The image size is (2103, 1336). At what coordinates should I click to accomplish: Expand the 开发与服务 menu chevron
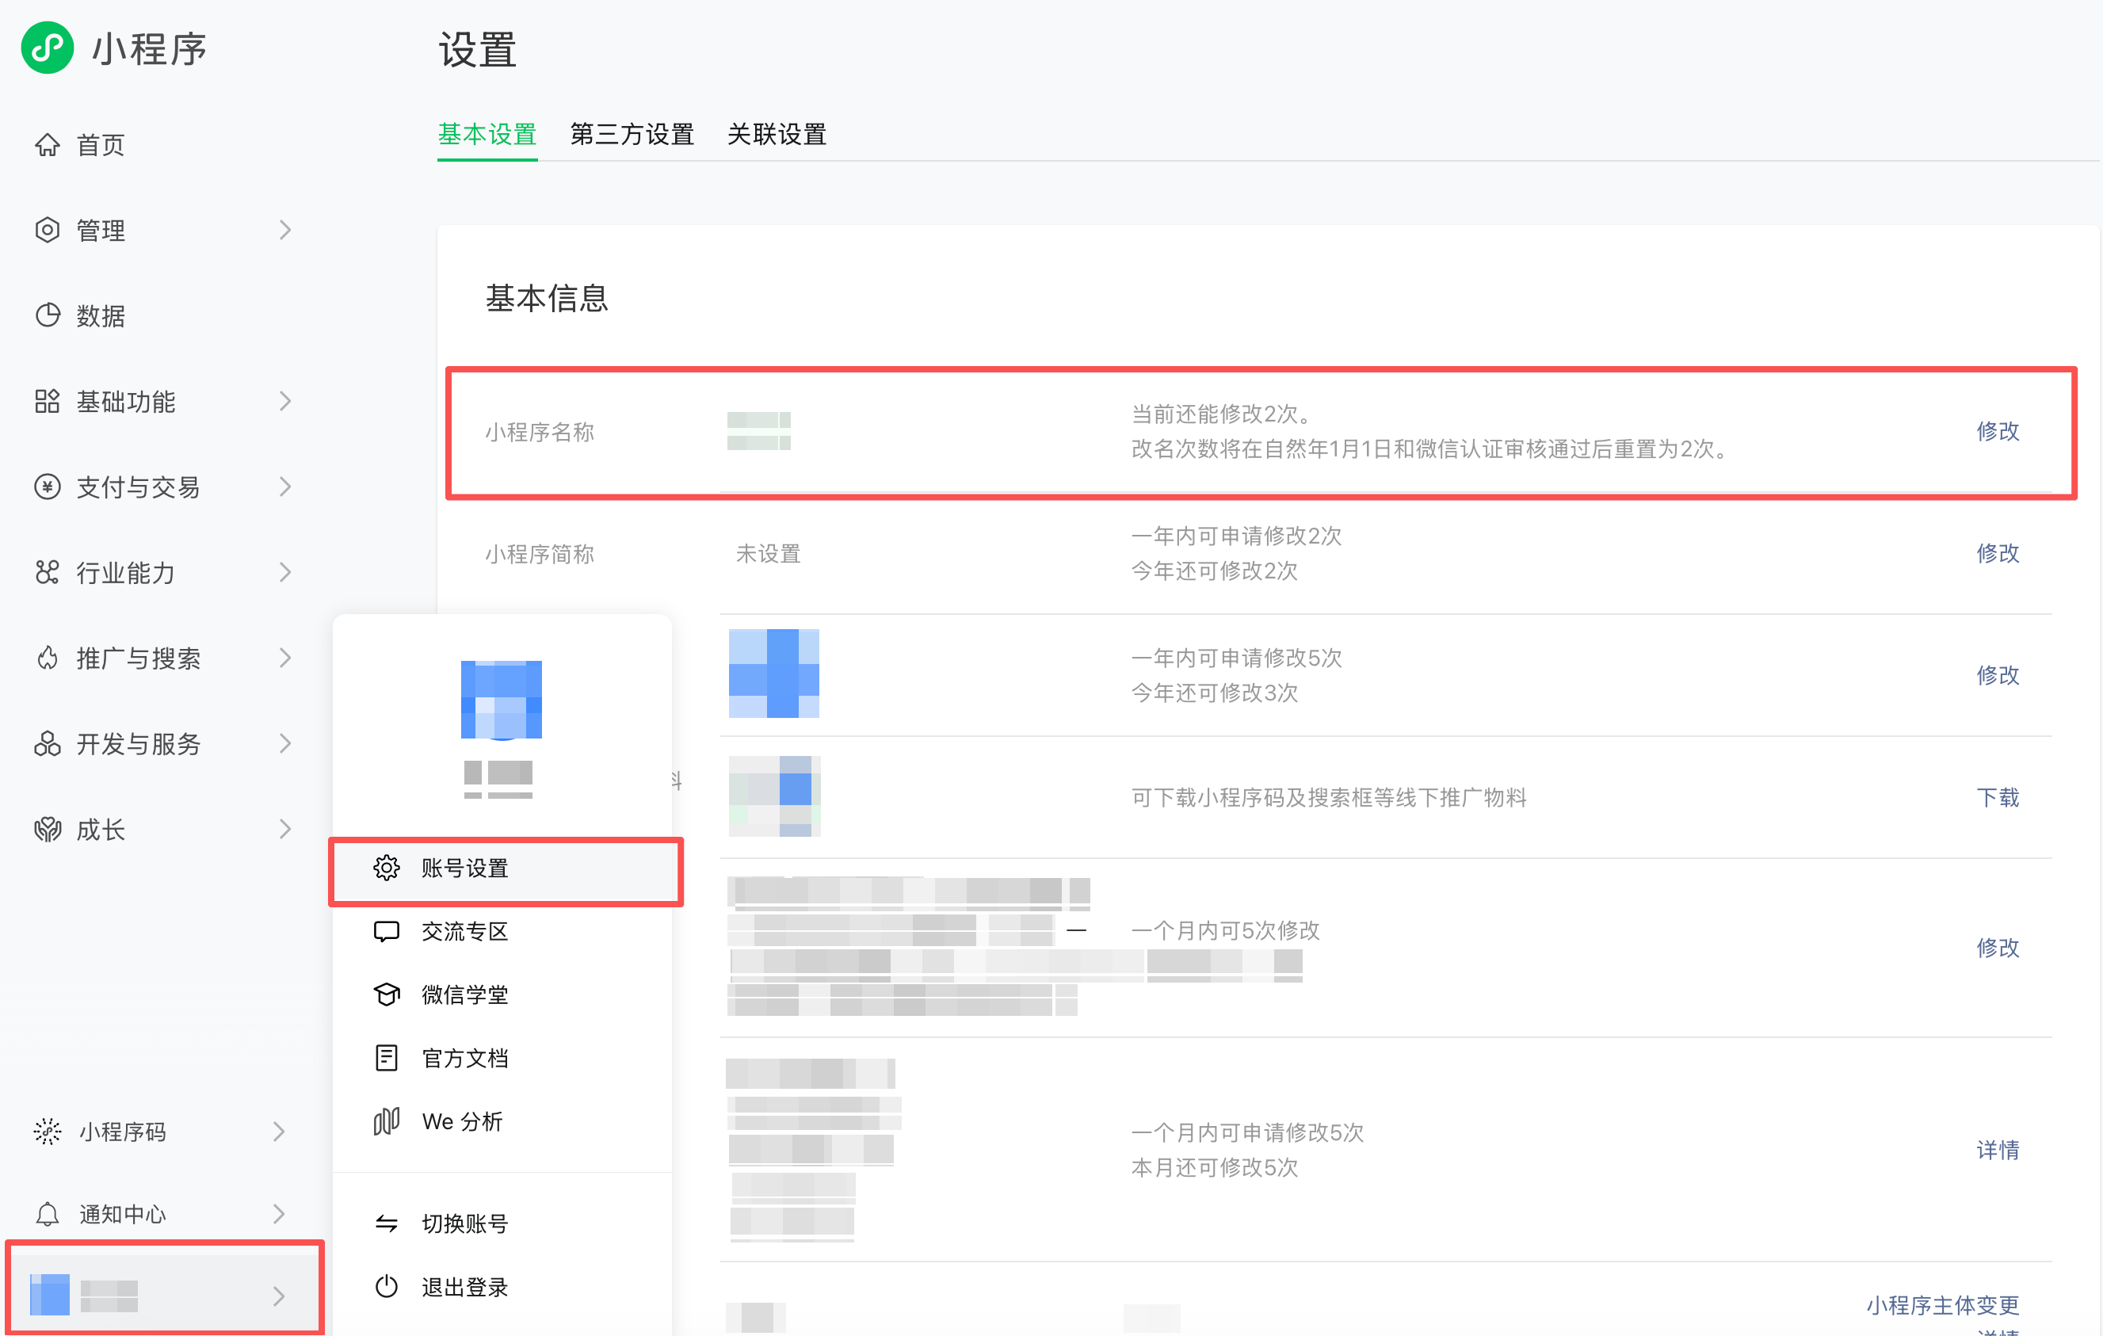point(284,743)
